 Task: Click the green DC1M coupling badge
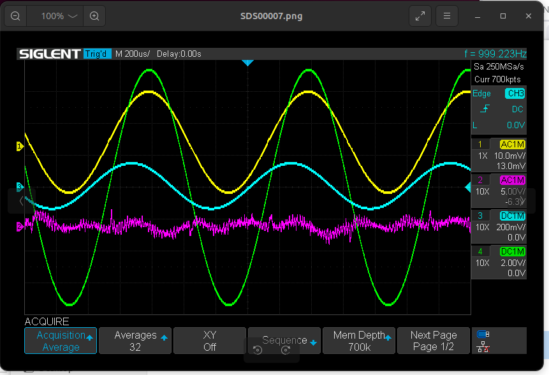[x=513, y=251]
